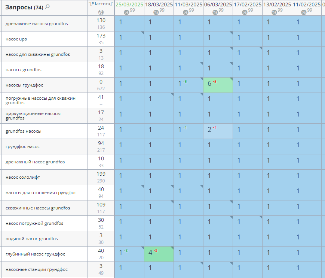Select query "насос ups"
The image size is (325, 278).
16,39
